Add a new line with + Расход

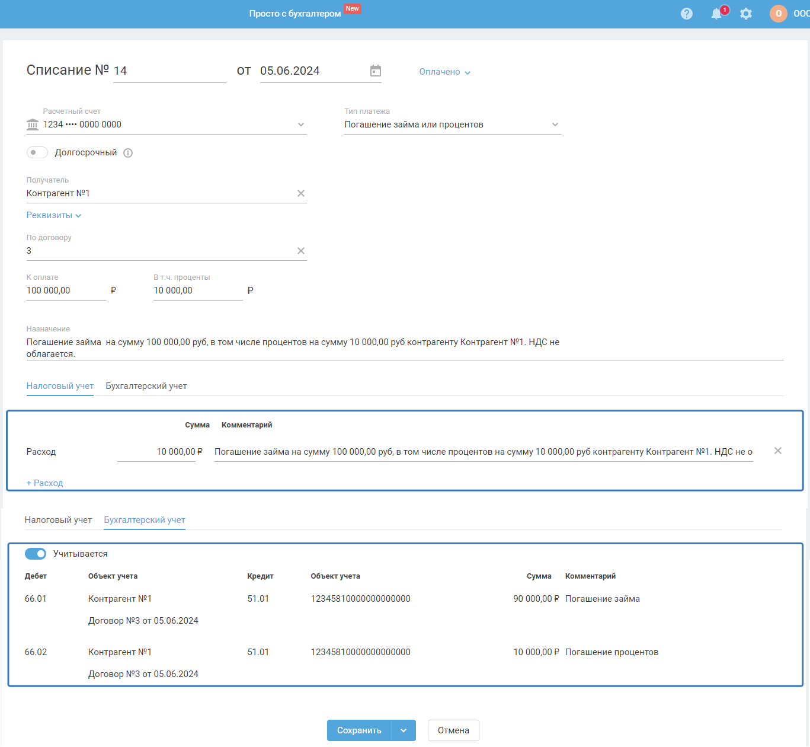tap(45, 483)
